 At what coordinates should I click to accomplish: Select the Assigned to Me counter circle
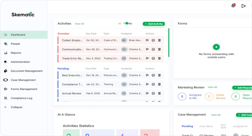182,97
